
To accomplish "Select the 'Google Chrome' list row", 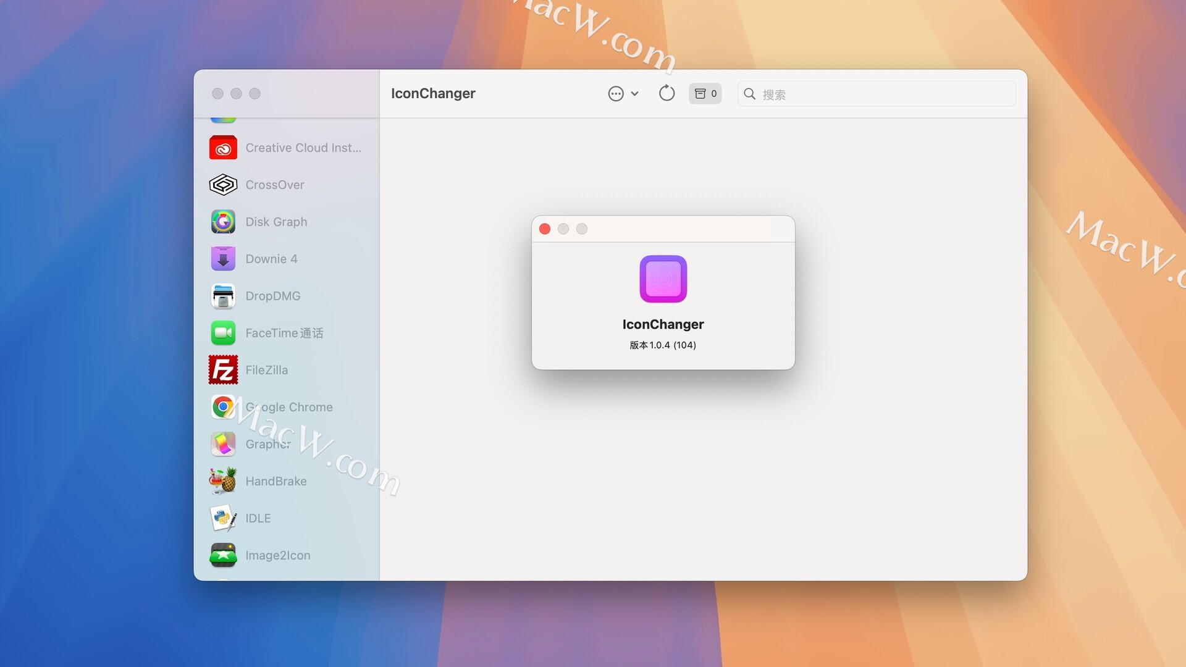I will click(x=287, y=407).
